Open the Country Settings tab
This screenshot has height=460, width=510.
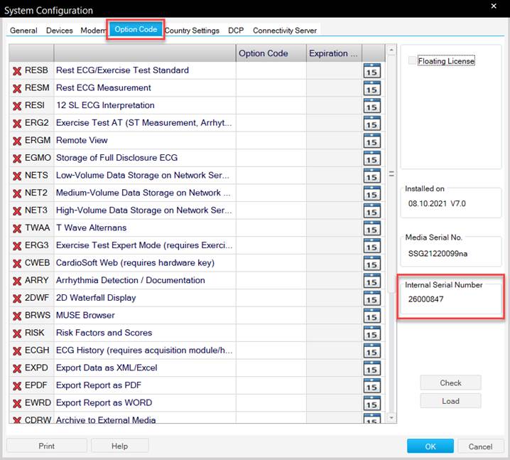coord(192,31)
